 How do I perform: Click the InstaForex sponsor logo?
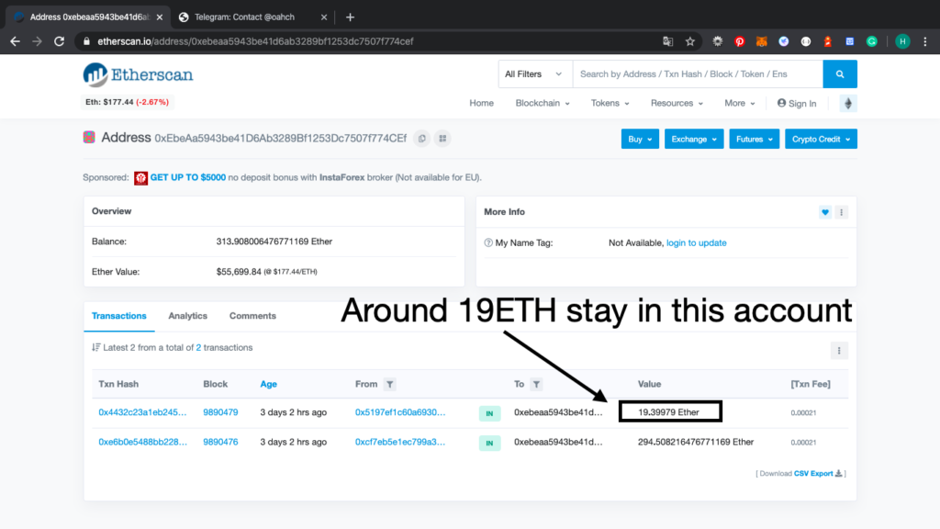140,177
